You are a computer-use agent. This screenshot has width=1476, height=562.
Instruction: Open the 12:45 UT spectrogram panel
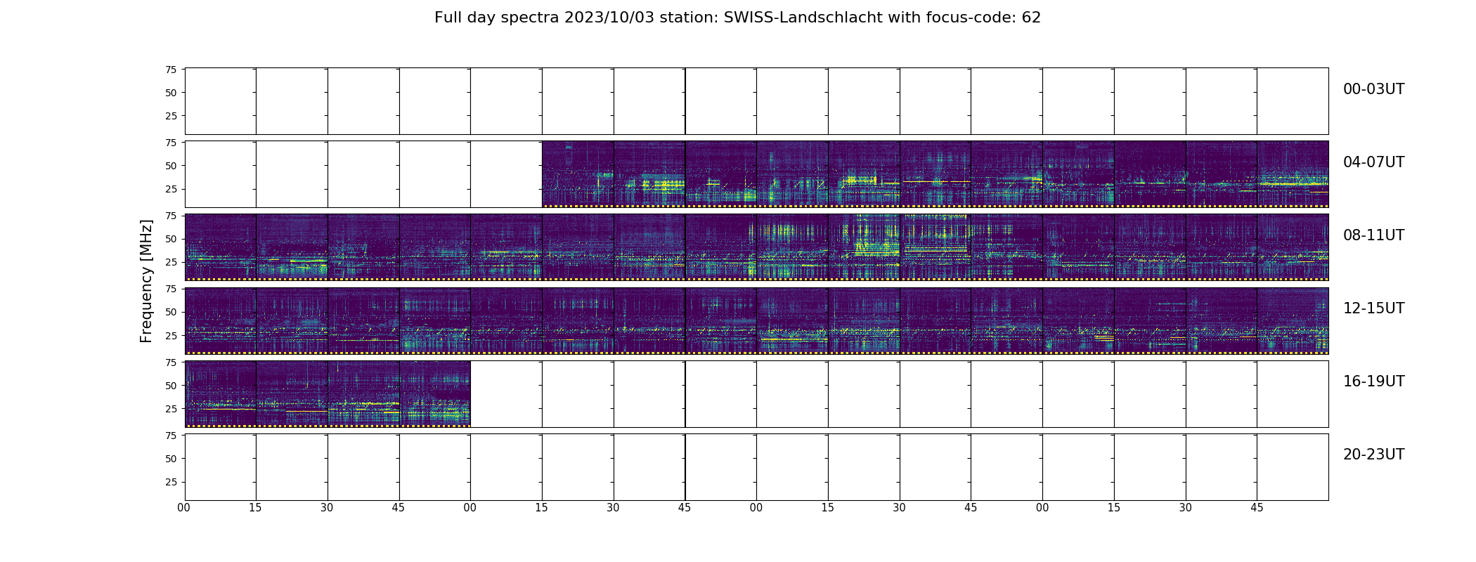(435, 320)
